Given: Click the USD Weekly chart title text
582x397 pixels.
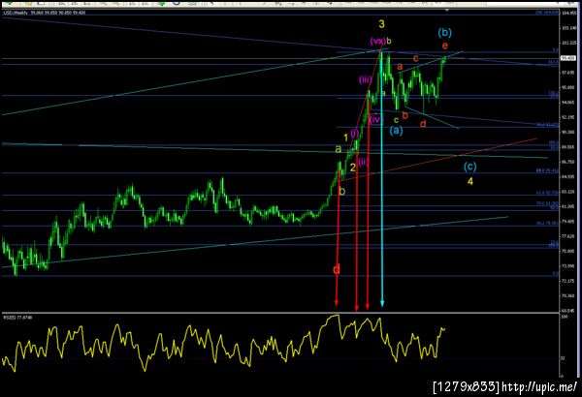Looking at the screenshot, I should (x=45, y=13).
